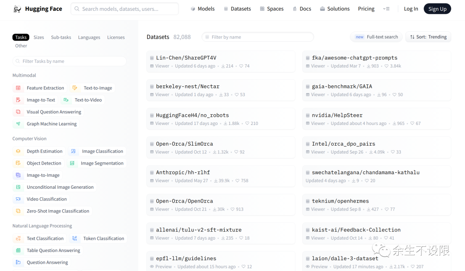Image resolution: width=465 pixels, height=271 pixels.
Task: Switch to the Sizes filter tab
Action: coord(39,37)
